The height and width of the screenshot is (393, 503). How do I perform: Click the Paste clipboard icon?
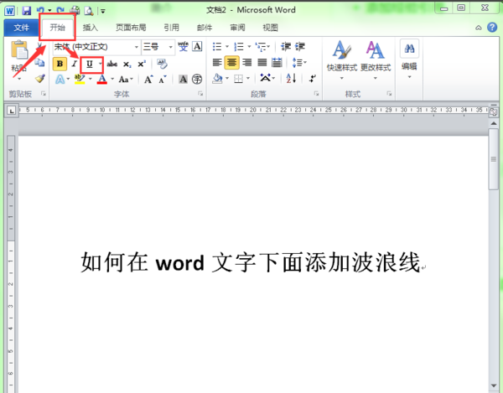(19, 49)
